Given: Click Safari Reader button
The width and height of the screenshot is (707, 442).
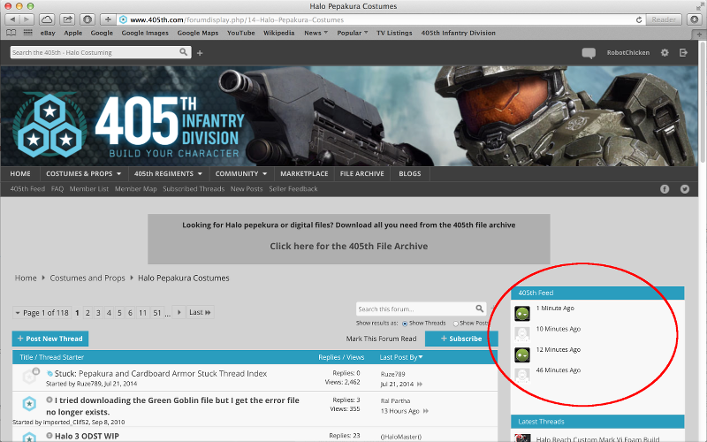Looking at the screenshot, I should (664, 19).
